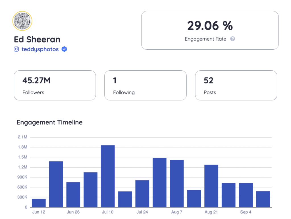
Task: Click the Engagement Rate help question icon
Action: pos(232,39)
